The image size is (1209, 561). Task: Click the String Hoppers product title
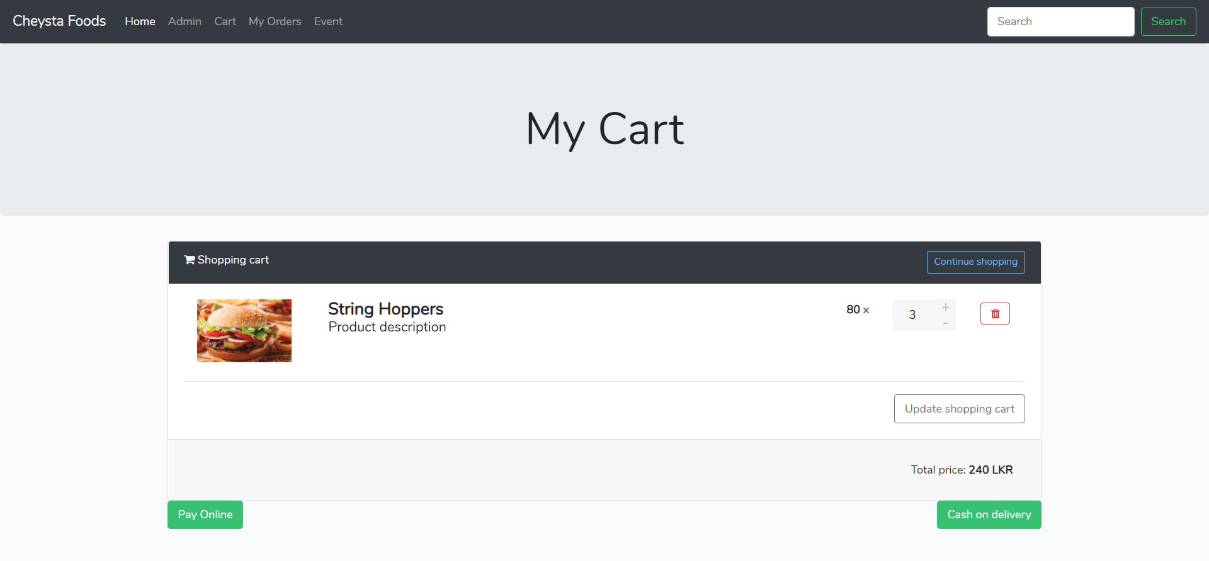(385, 309)
